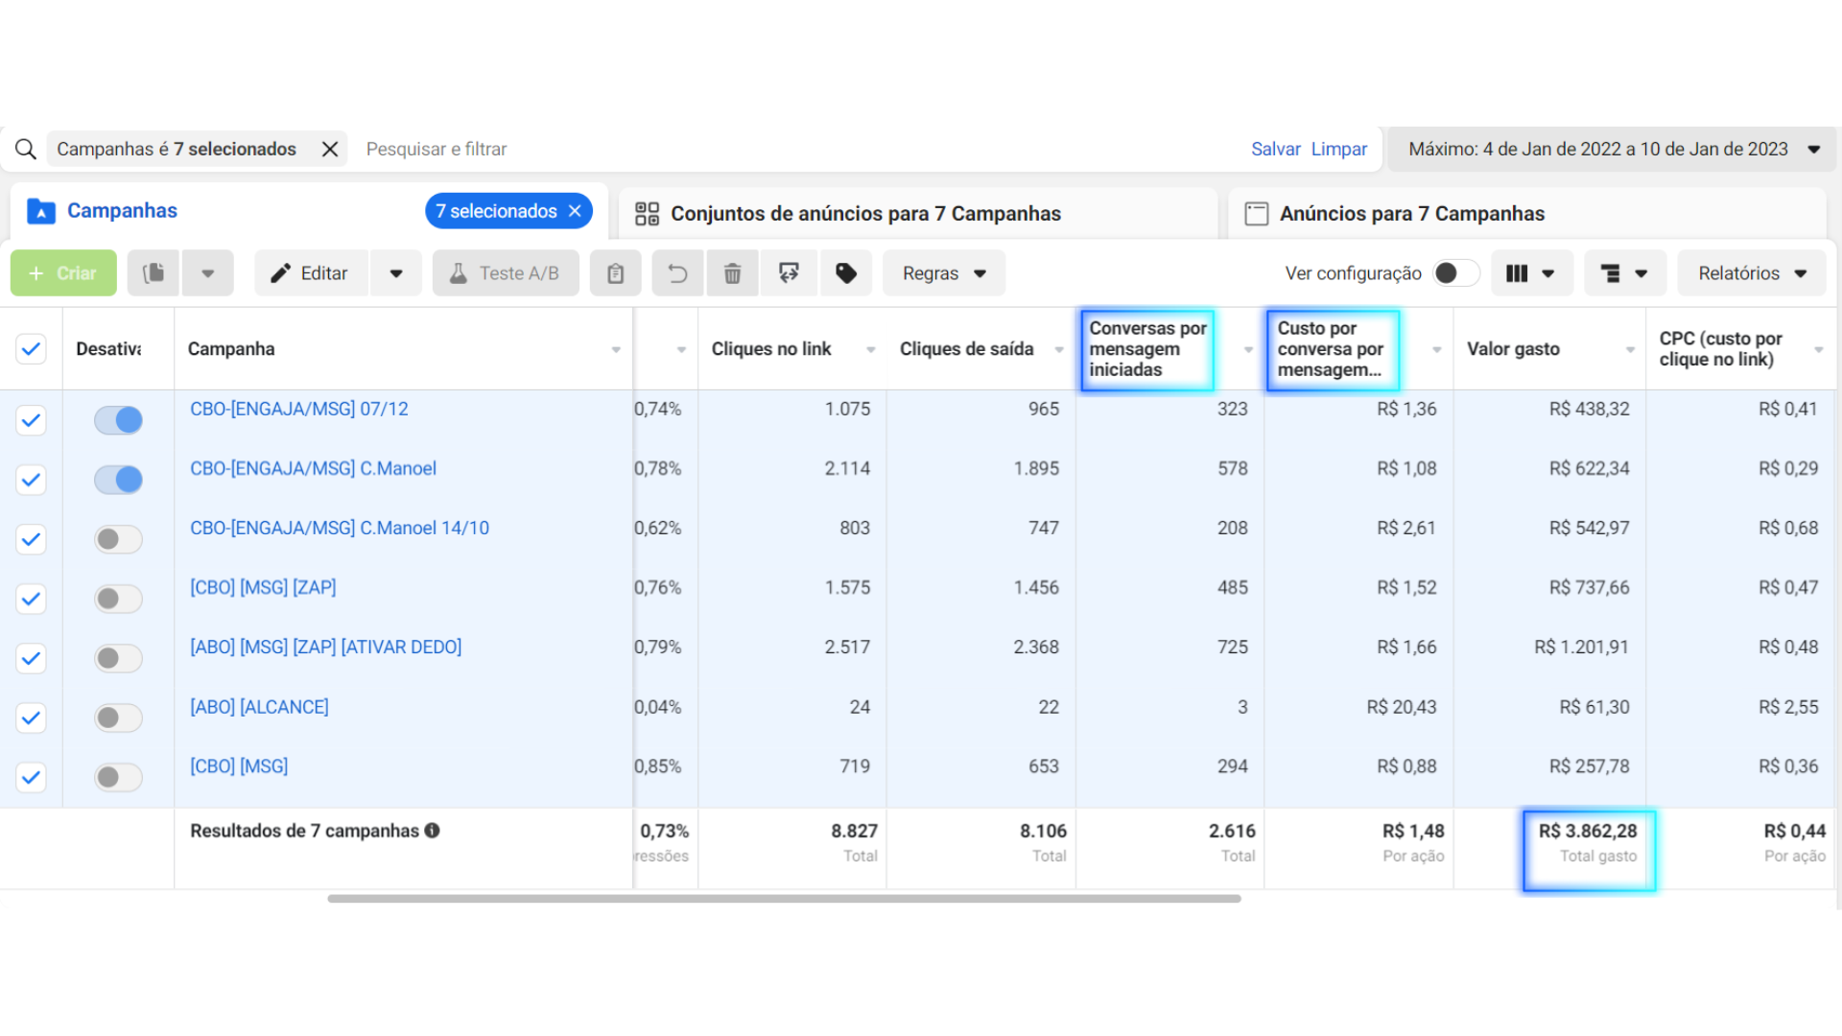Uncheck the [CBO] [MSG] [ZAP] row checkbox
1842x1036 pixels.
point(31,599)
